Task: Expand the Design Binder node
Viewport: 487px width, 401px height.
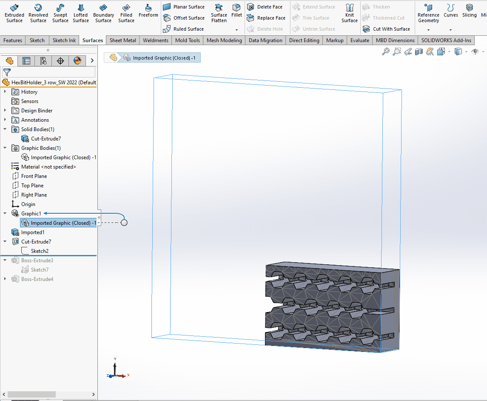Action: [x=5, y=110]
